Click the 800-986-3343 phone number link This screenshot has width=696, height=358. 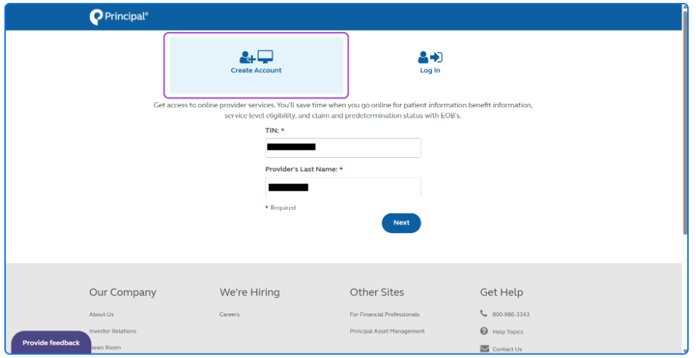coord(510,314)
